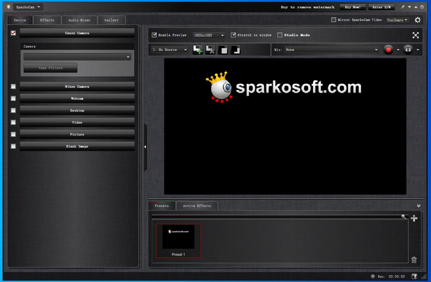431x282 pixels.
Task: Click the red record button
Action: pyautogui.click(x=388, y=50)
